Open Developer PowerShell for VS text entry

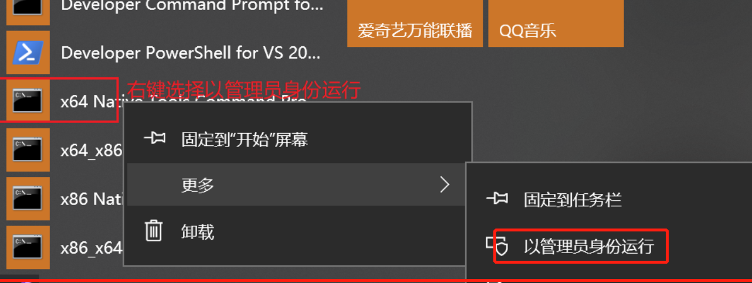[191, 53]
